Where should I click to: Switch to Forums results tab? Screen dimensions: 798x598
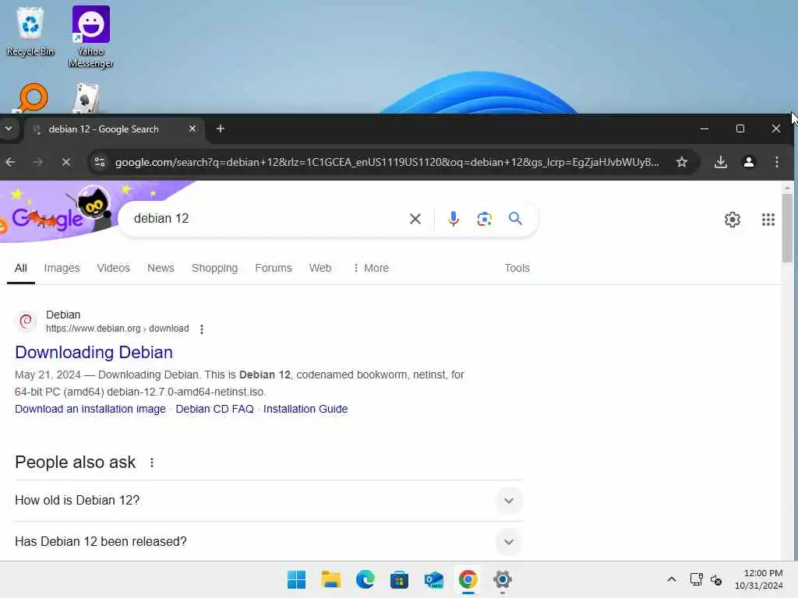[274, 268]
